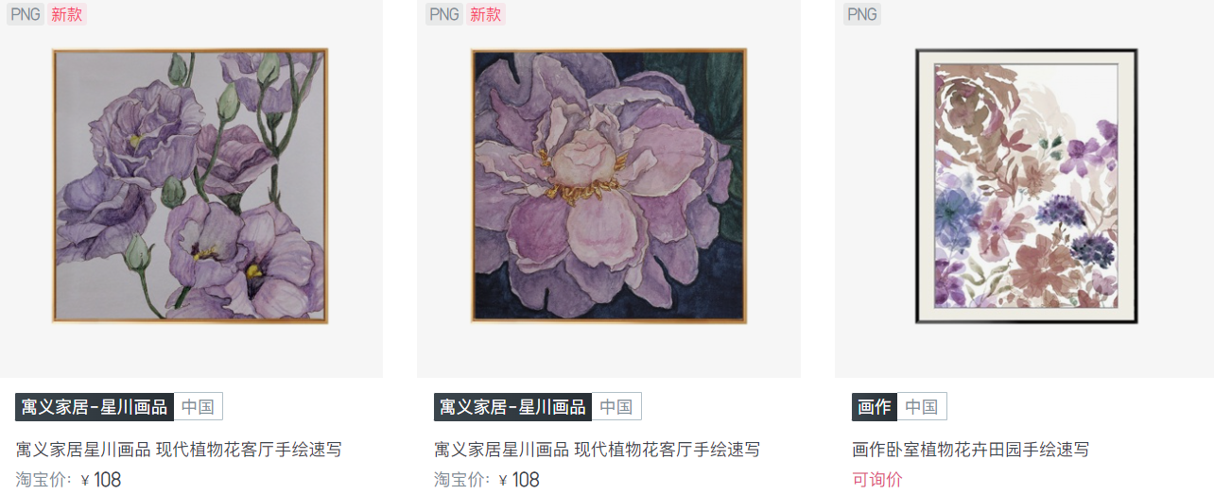Select the second 寓义家居-星川画品 brand tag
The height and width of the screenshot is (494, 1214).
[x=513, y=407]
